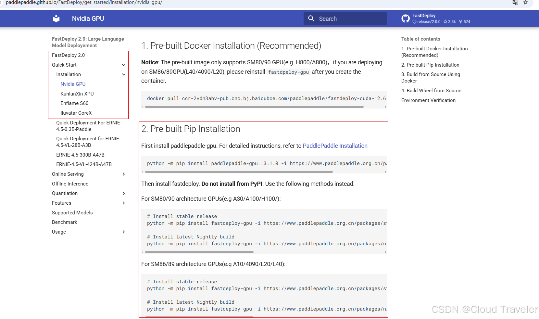This screenshot has height=319, width=539.
Task: Open Offline Inference page
Action: [70, 184]
